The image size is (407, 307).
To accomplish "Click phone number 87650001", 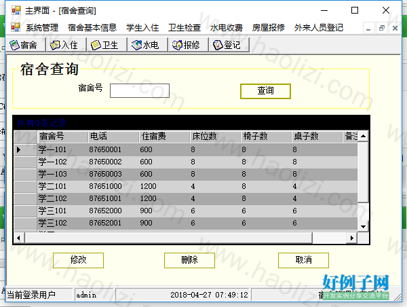I will click(x=105, y=149).
